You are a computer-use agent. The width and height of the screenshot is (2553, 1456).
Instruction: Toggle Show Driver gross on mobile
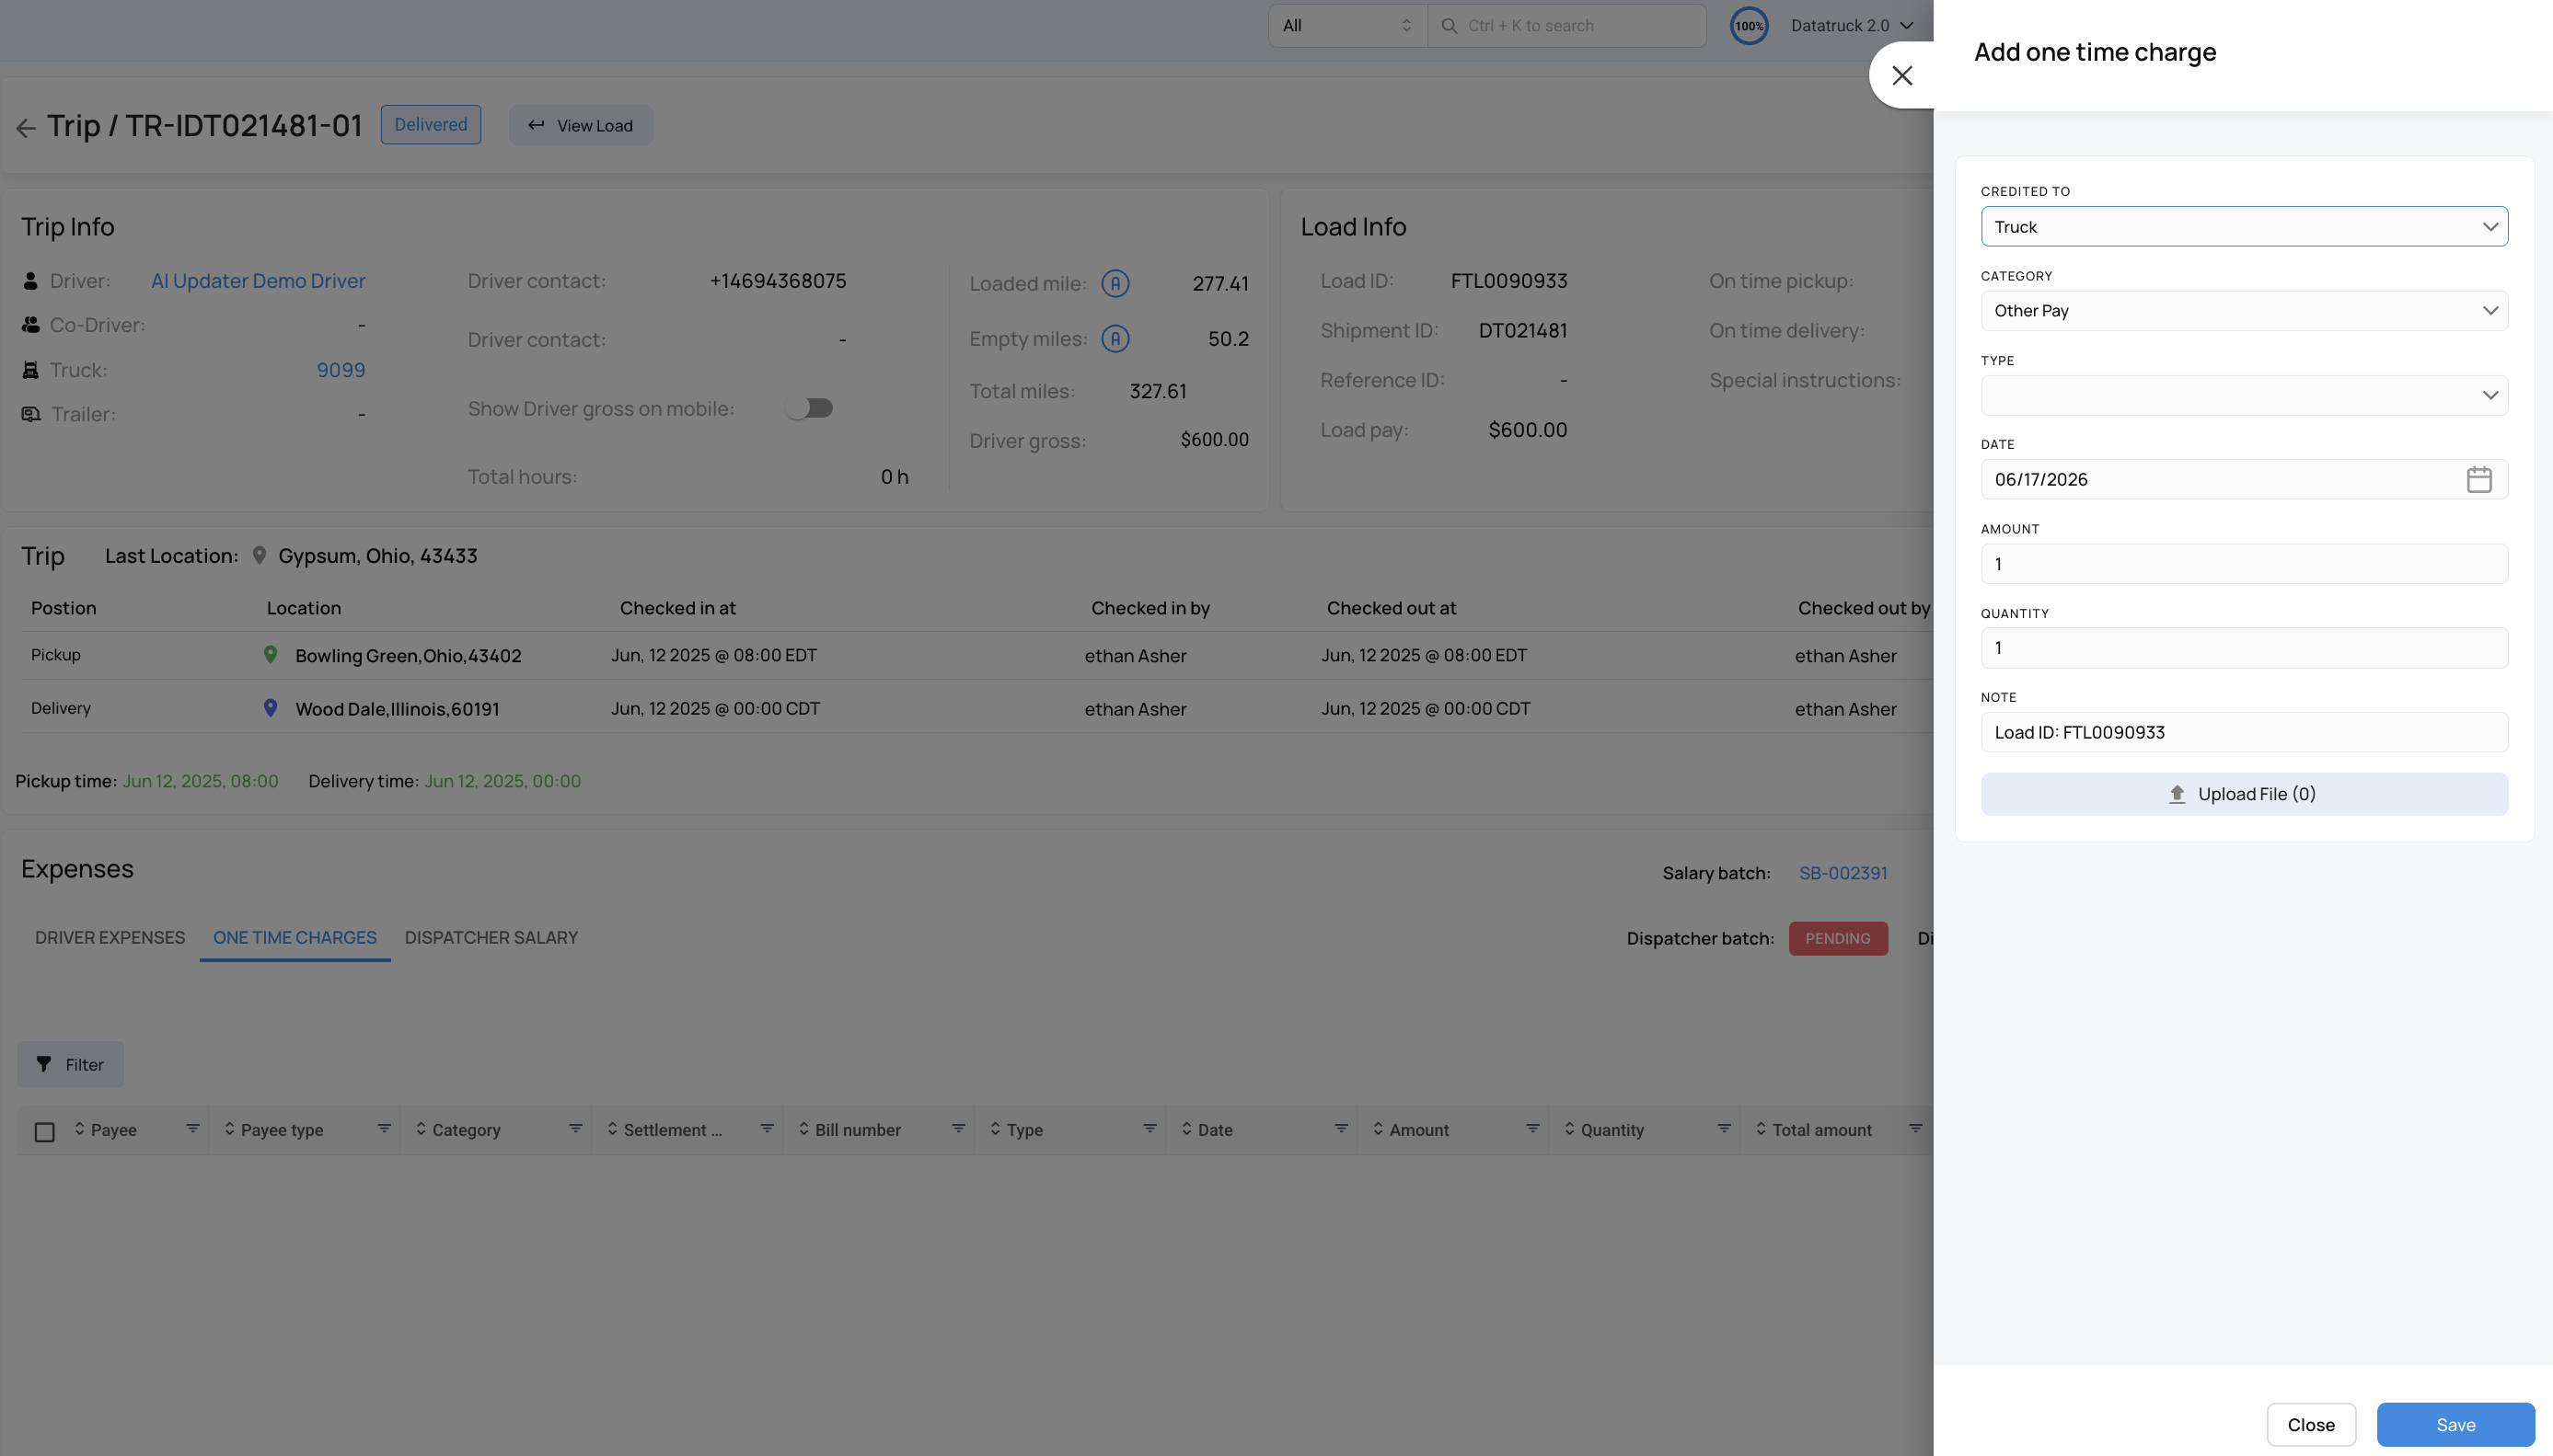(x=809, y=408)
